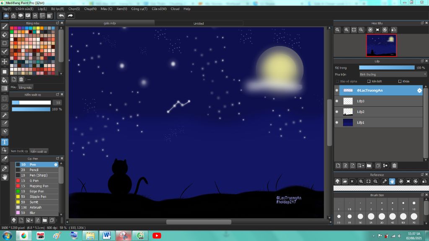This screenshot has width=429, height=241.
Task: Adjust the brush opacity 100% slider
Action: click(31, 109)
